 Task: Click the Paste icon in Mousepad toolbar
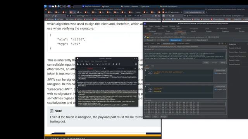pos(109,64)
